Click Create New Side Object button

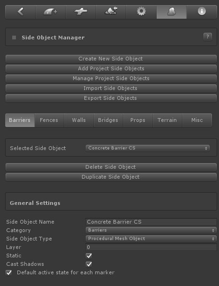click(x=111, y=59)
